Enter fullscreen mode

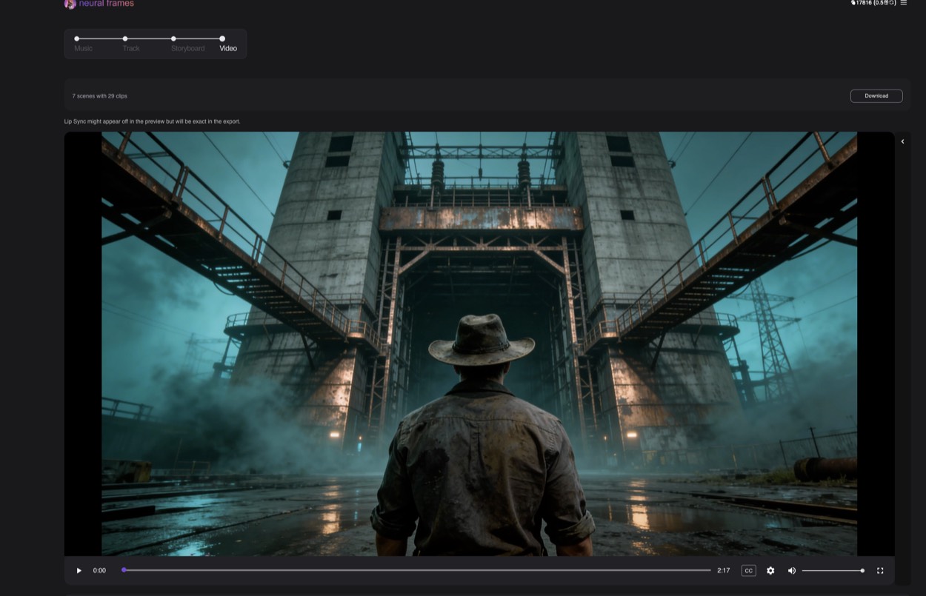click(x=880, y=571)
